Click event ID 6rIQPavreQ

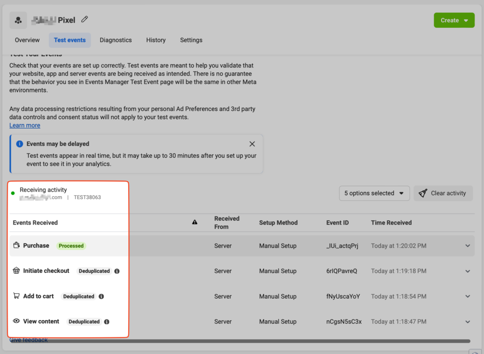click(342, 271)
